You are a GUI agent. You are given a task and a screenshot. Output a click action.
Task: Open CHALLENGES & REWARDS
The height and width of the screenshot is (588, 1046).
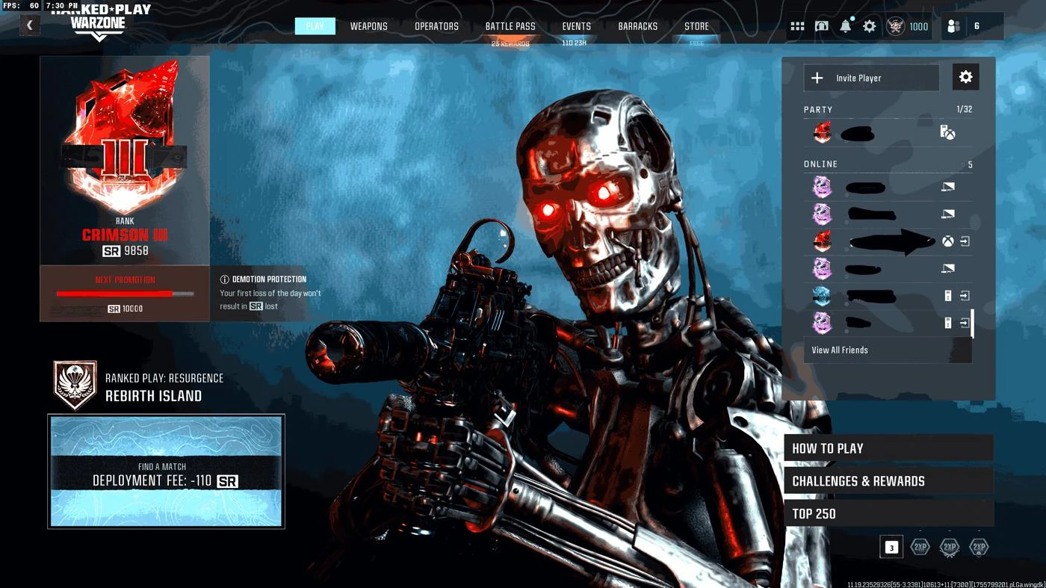889,481
